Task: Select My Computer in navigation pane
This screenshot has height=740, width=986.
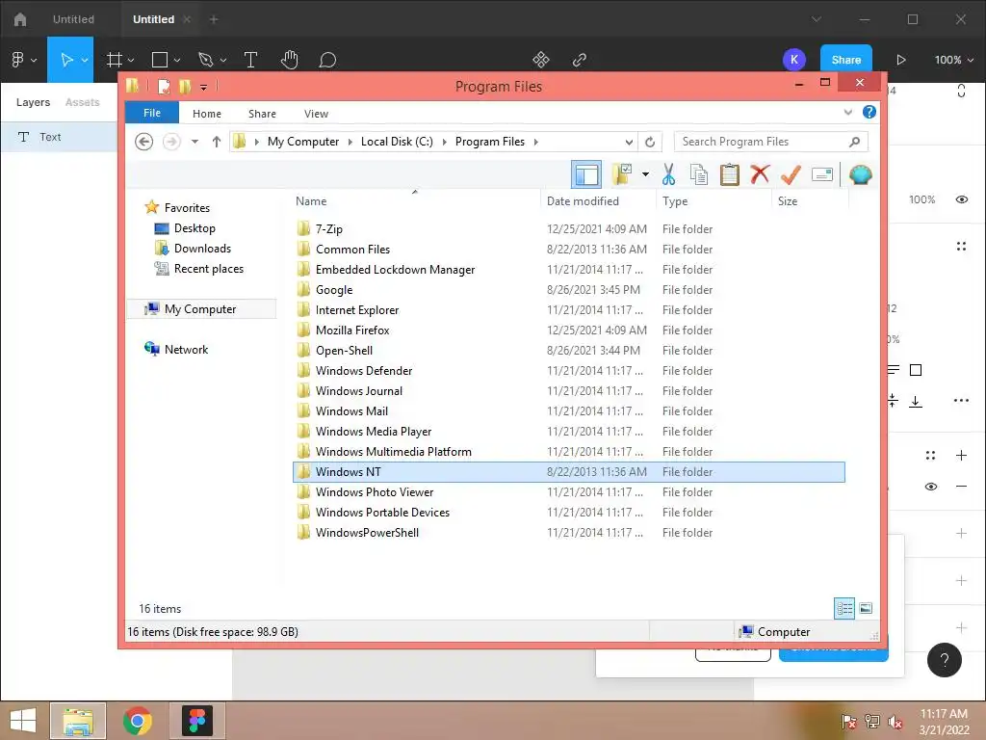Action: click(201, 309)
